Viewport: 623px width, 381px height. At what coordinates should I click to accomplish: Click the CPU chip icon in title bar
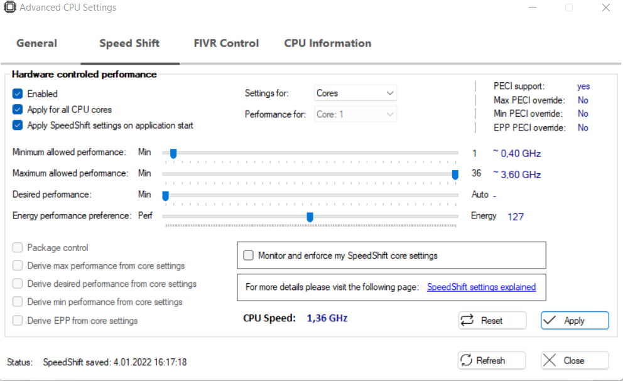pos(10,8)
